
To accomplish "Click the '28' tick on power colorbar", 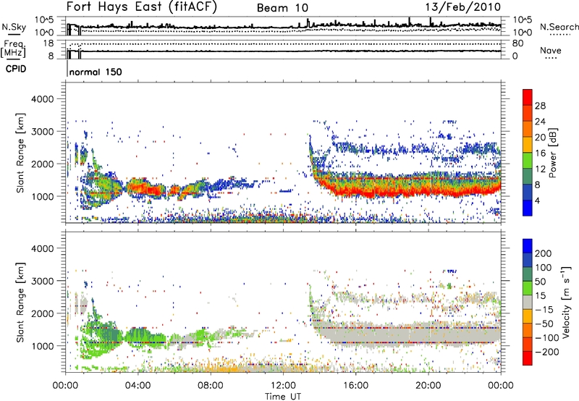I will coord(540,106).
